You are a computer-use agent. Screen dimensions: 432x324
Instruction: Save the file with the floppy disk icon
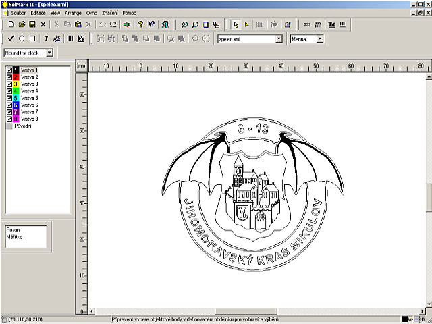[32, 24]
